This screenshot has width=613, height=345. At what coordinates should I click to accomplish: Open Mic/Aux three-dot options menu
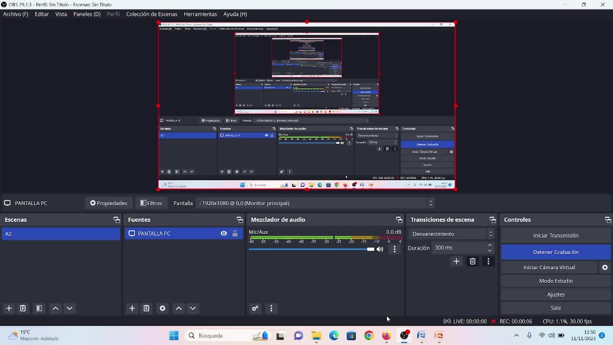pos(395,249)
